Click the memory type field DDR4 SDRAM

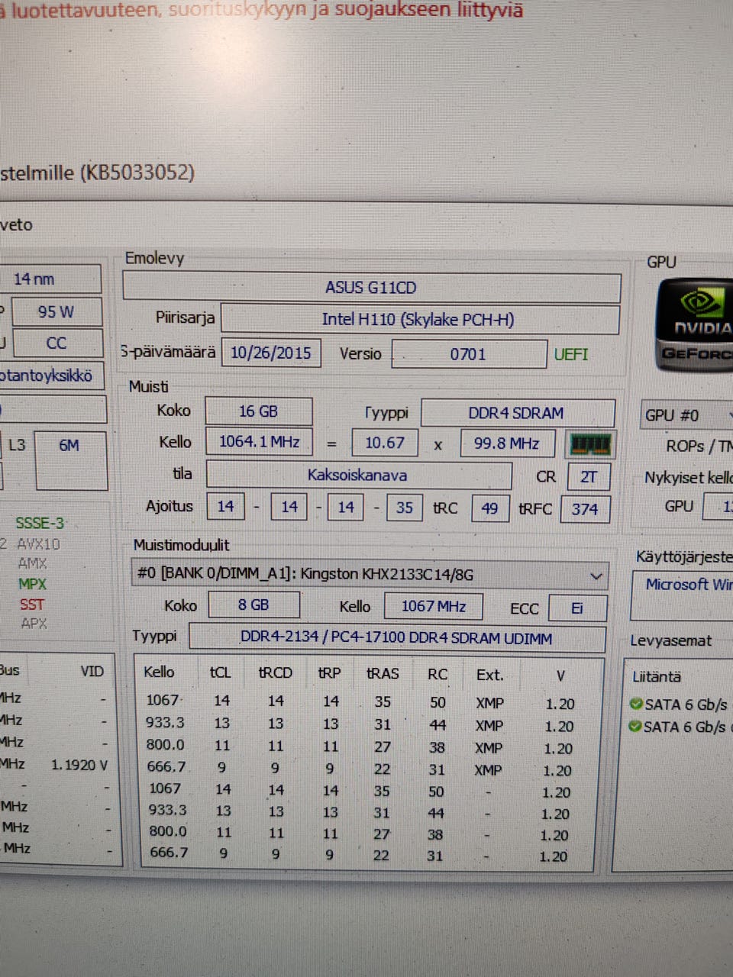517,413
